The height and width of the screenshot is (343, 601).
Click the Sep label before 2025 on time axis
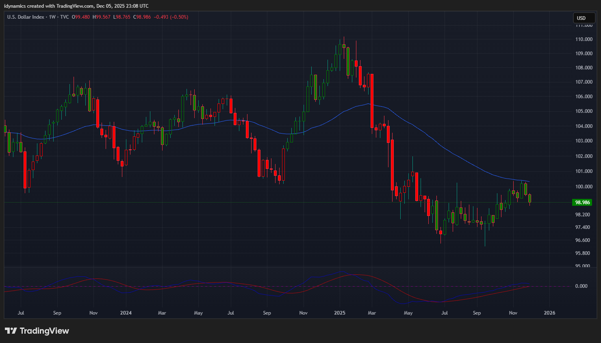click(267, 313)
